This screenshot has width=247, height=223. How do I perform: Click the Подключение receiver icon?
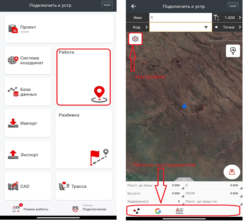pos(75,209)
